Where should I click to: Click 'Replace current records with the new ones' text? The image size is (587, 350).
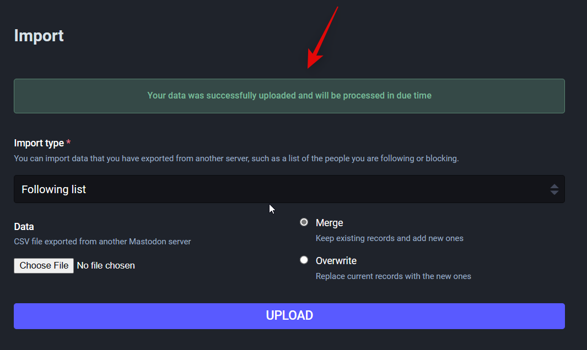393,276
